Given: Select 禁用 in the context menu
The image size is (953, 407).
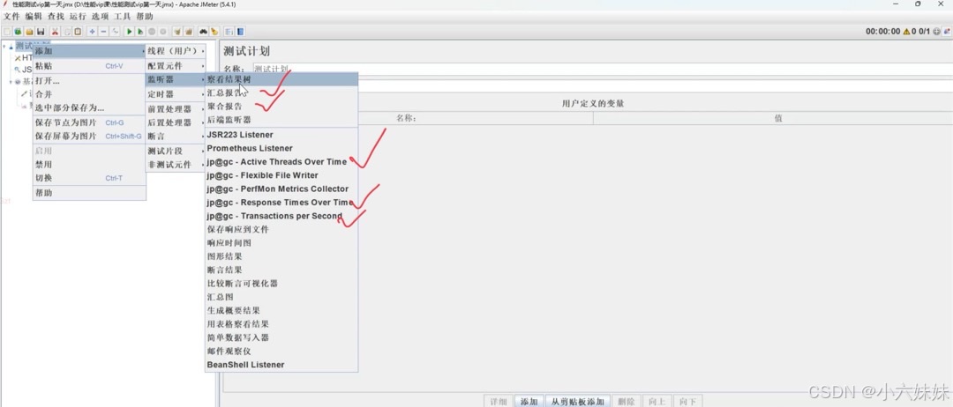Looking at the screenshot, I should click(89, 165).
